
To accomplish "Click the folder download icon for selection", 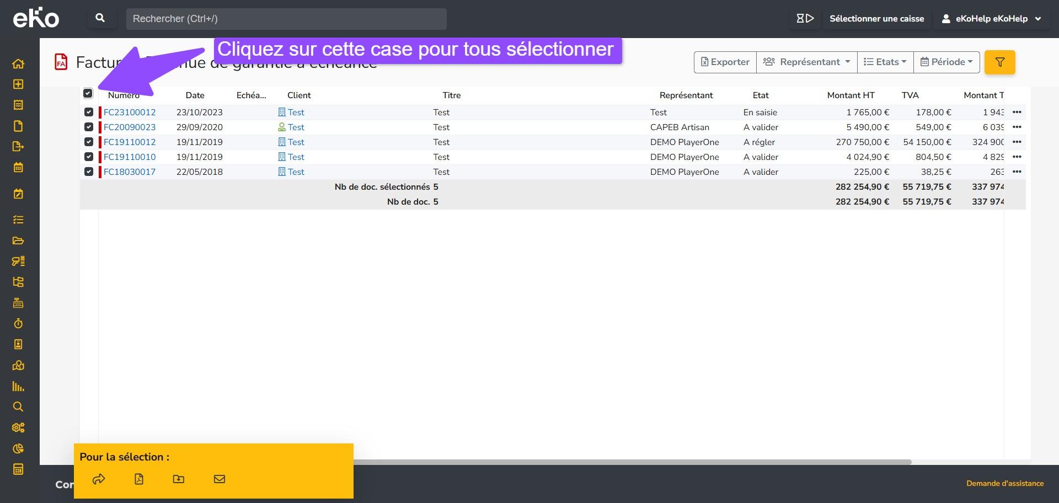I will coord(179,479).
